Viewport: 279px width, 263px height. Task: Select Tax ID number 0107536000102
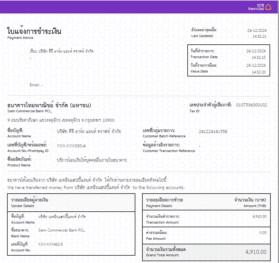click(x=251, y=105)
